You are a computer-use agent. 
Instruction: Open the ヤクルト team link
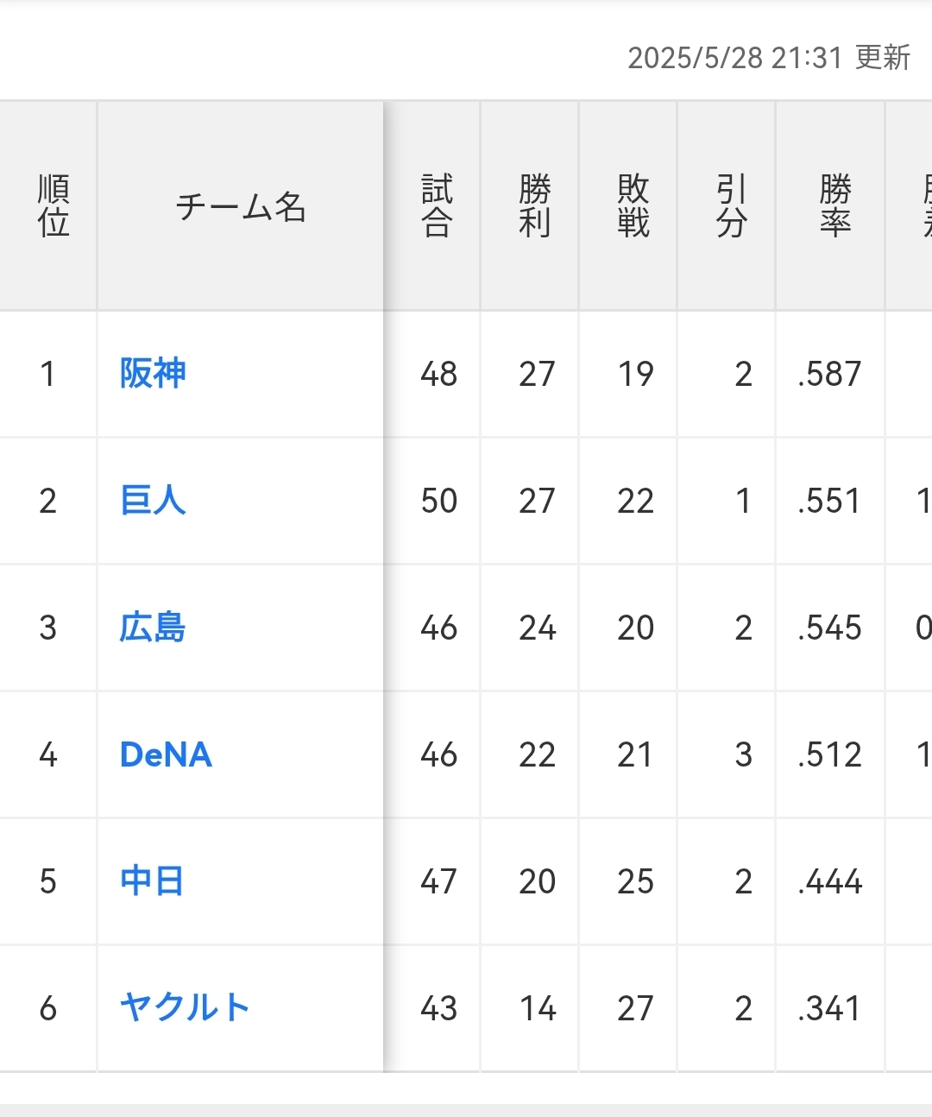click(x=185, y=1008)
